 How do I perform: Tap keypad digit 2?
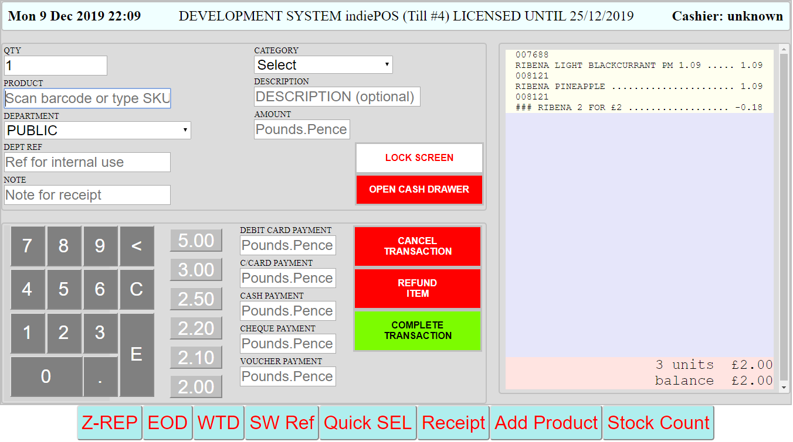pyautogui.click(x=64, y=333)
